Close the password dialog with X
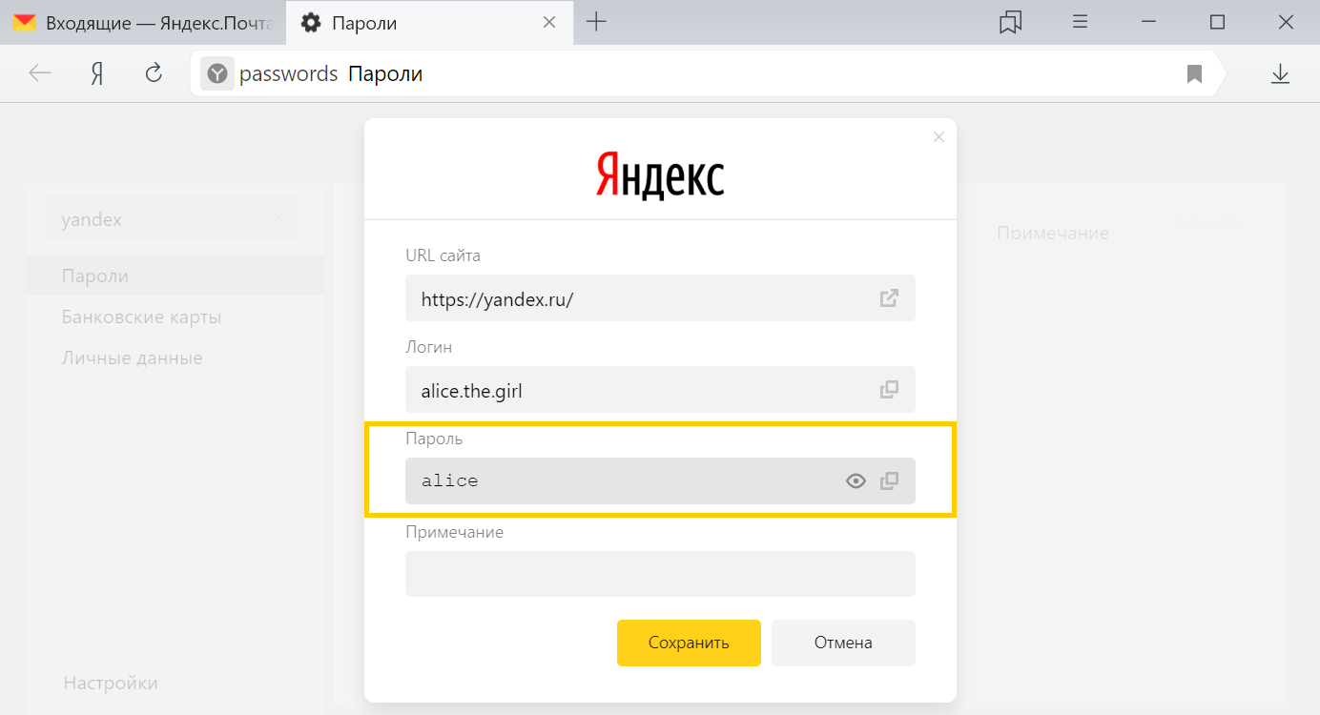The width and height of the screenshot is (1320, 715). 938,137
